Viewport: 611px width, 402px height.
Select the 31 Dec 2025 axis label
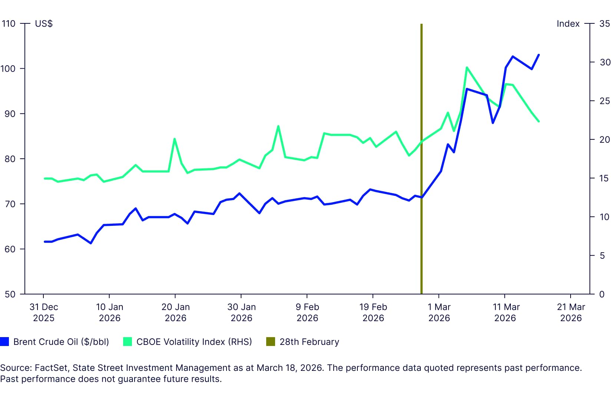pyautogui.click(x=44, y=312)
